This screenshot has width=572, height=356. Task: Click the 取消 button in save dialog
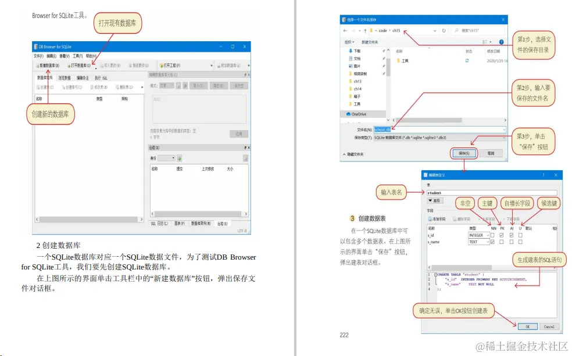pos(491,153)
